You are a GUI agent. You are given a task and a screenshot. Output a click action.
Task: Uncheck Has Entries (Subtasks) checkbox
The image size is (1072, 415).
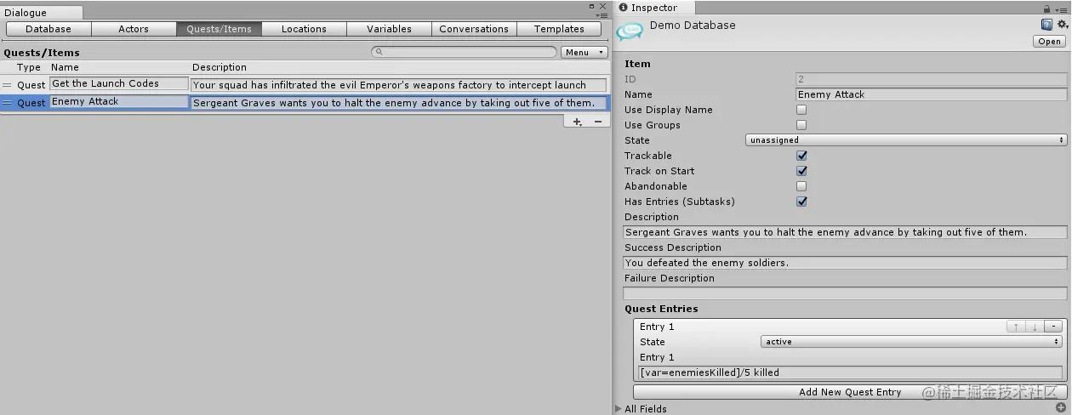[801, 202]
